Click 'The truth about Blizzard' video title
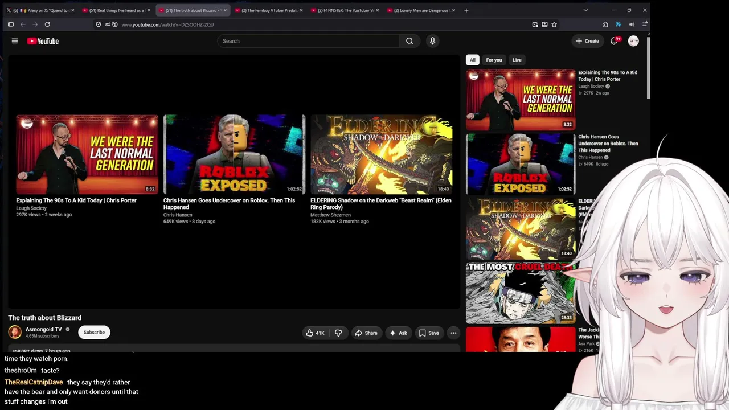Screen dimensions: 729x410 44,318
